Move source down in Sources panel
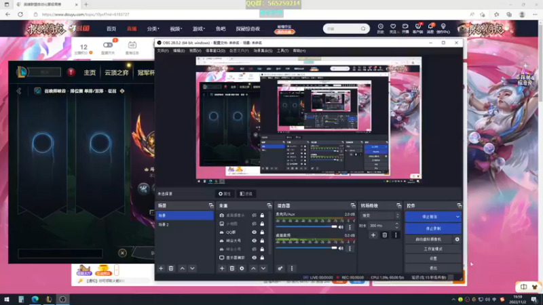543x305 pixels. tap(263, 268)
